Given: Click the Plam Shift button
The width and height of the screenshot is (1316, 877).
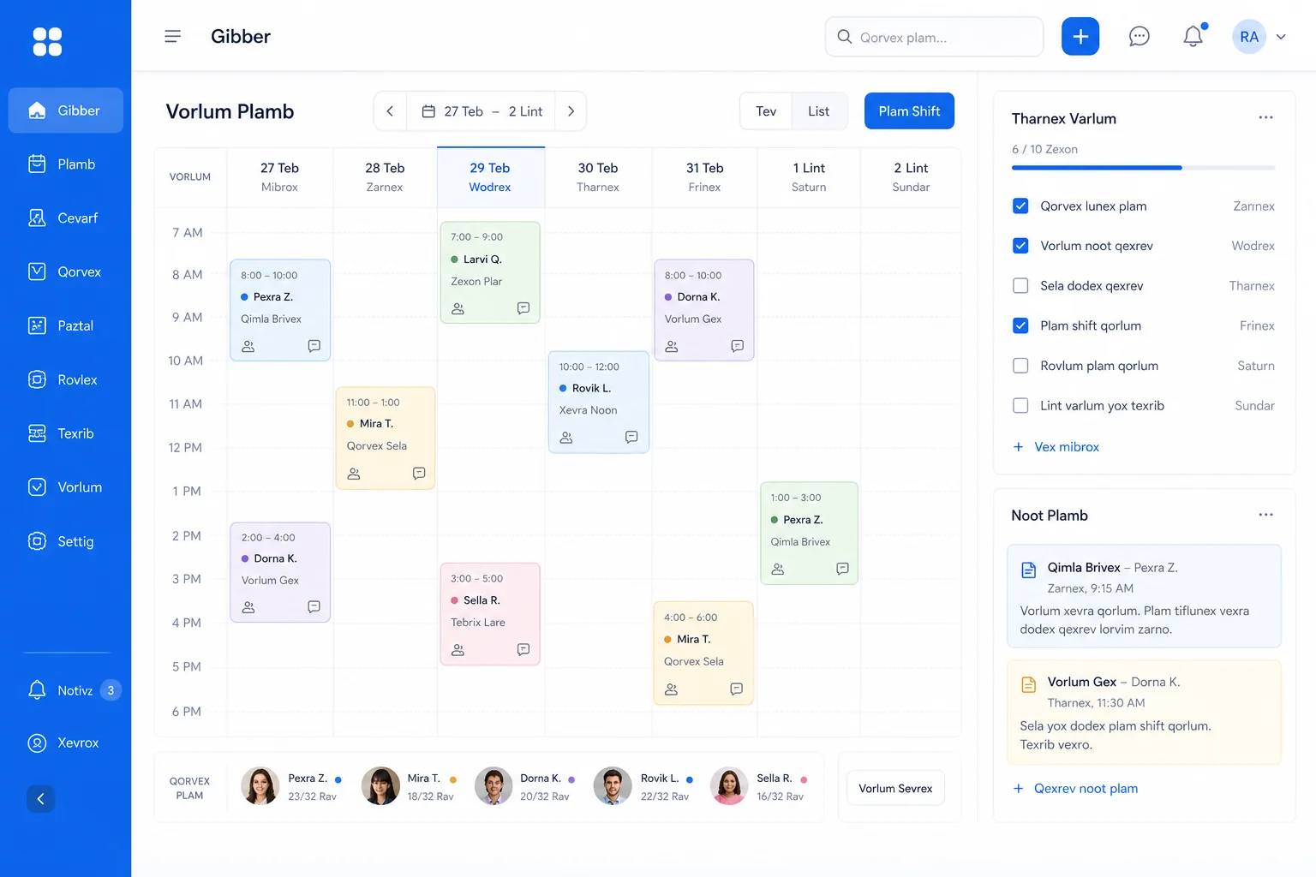Looking at the screenshot, I should pyautogui.click(x=909, y=111).
